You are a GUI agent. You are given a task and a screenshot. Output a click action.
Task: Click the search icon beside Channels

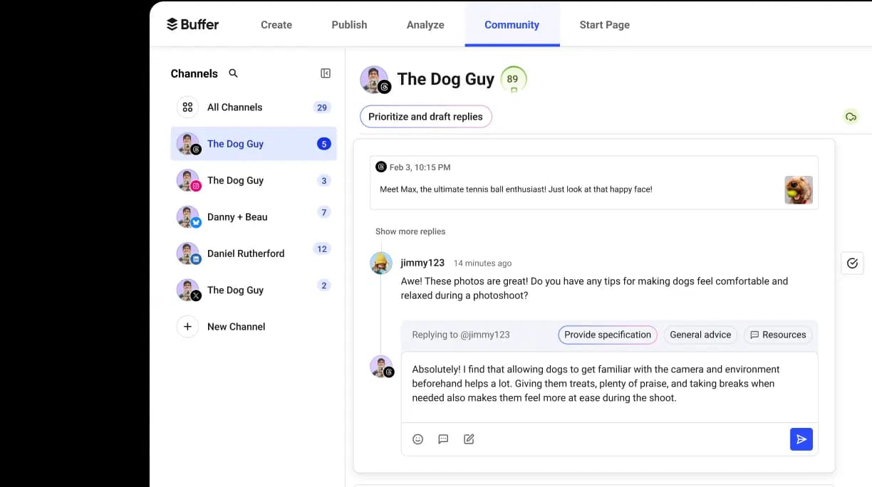(233, 73)
